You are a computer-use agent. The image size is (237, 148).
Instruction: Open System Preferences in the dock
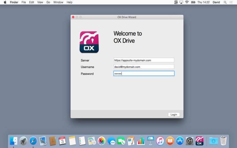pyautogui.click(x=190, y=141)
